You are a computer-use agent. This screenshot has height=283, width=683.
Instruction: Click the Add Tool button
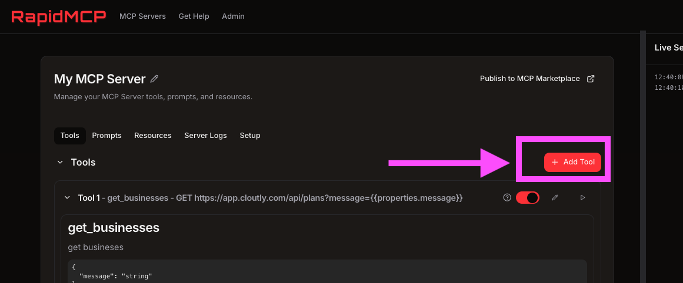(572, 162)
